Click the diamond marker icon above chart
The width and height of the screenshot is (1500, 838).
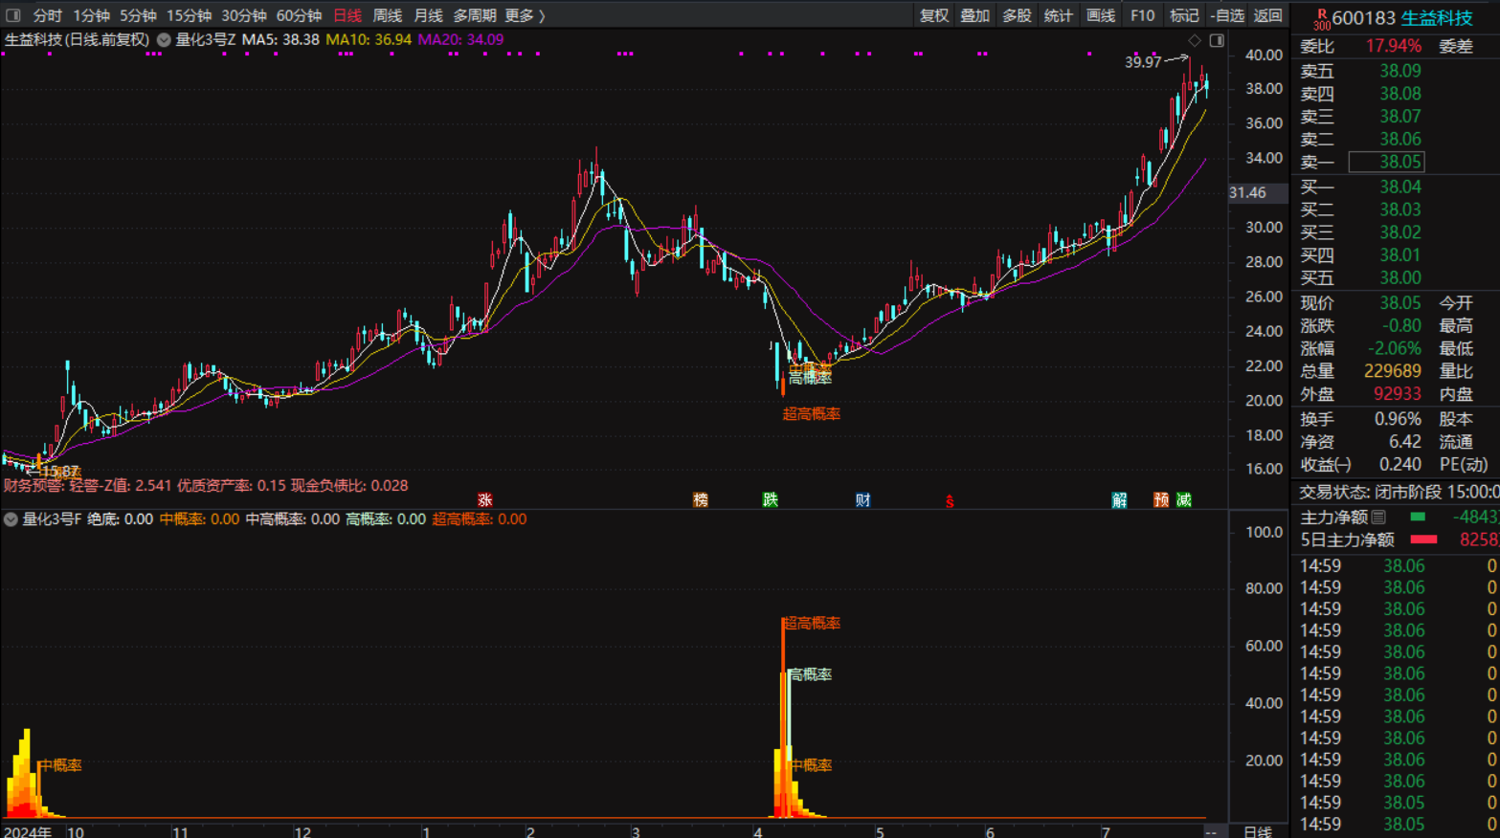coord(1195,40)
